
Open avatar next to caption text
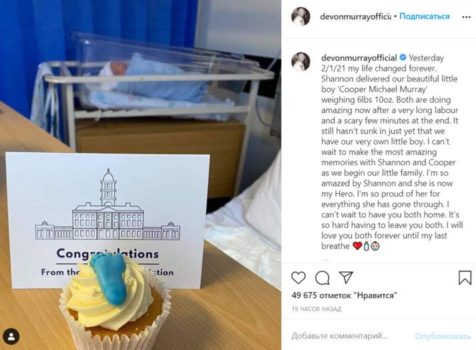300,61
